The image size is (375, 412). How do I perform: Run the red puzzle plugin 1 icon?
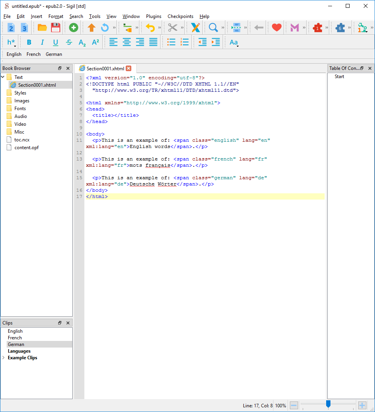(x=318, y=28)
